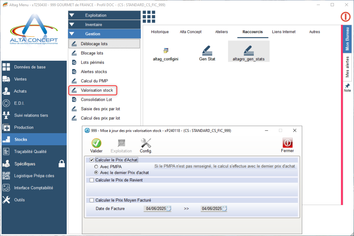Click the red Fermer icon in dialog
The width and height of the screenshot is (354, 236).
(287, 143)
